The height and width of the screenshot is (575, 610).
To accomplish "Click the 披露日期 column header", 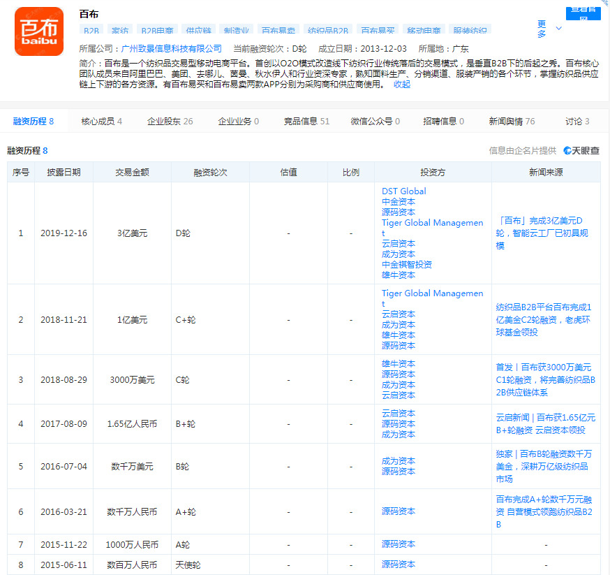I will pyautogui.click(x=64, y=173).
